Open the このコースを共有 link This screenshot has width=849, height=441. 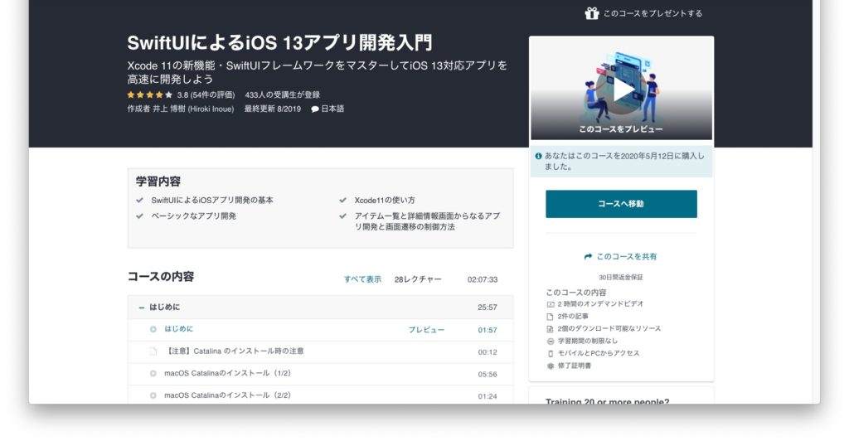pos(626,256)
